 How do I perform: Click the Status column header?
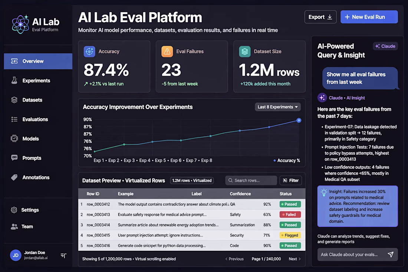pos(286,194)
